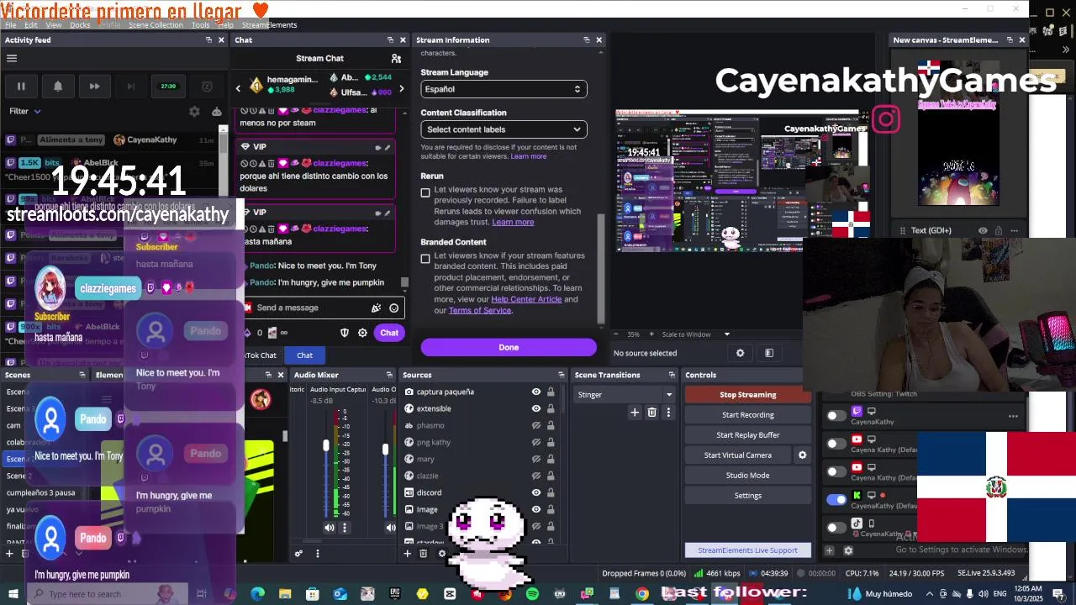Expand the Activity feed Filter dropdown
The height and width of the screenshot is (605, 1076).
pos(25,111)
